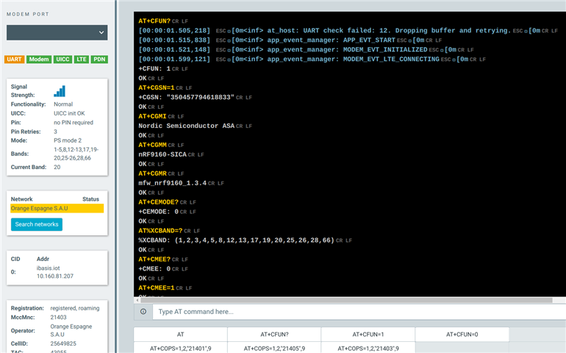Run the AT+COPS=1,2,"21403",9 macro

[x=368, y=349]
